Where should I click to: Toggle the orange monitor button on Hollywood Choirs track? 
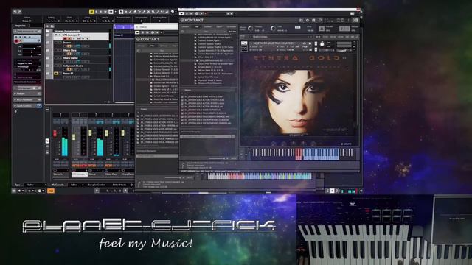tap(69, 69)
